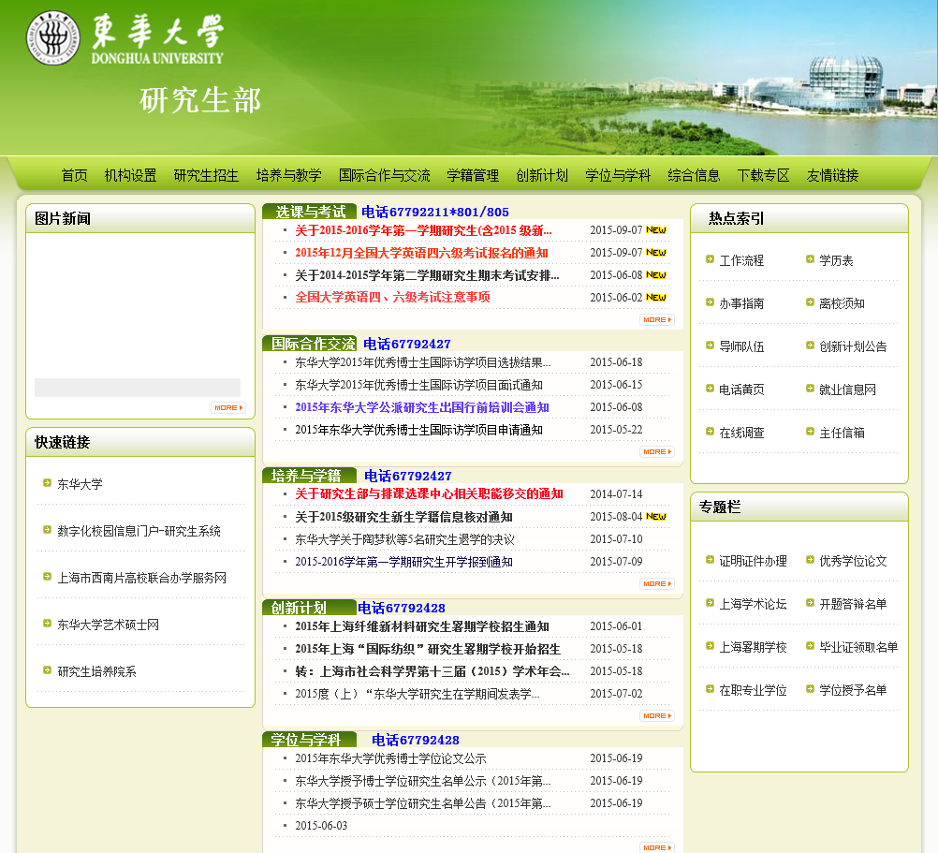Open the 机构设置 navigation menu
Viewport: 938px width, 853px height.
[x=130, y=175]
